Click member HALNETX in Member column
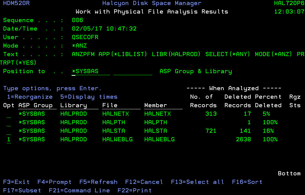This screenshot has width=305, height=195. click(158, 114)
